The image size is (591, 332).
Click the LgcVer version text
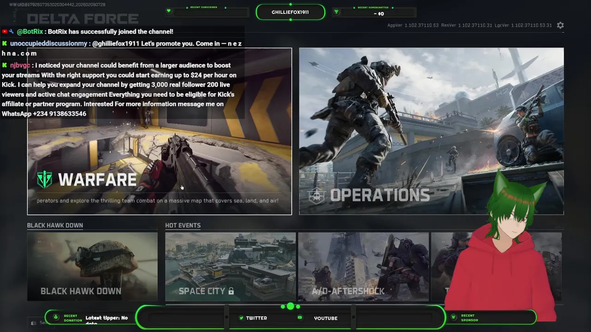point(523,25)
